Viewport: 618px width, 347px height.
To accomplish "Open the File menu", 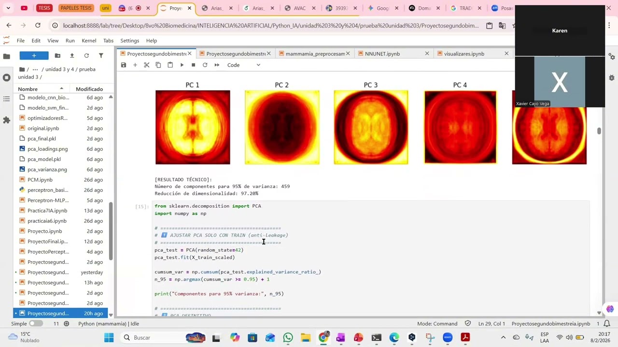I will pyautogui.click(x=21, y=40).
